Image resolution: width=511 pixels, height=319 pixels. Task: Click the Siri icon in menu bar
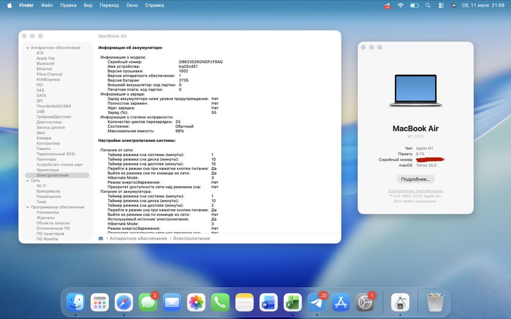(x=453, y=5)
